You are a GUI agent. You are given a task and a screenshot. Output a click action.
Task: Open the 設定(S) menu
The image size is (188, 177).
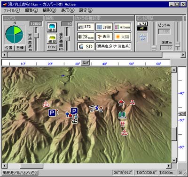tap(86, 10)
